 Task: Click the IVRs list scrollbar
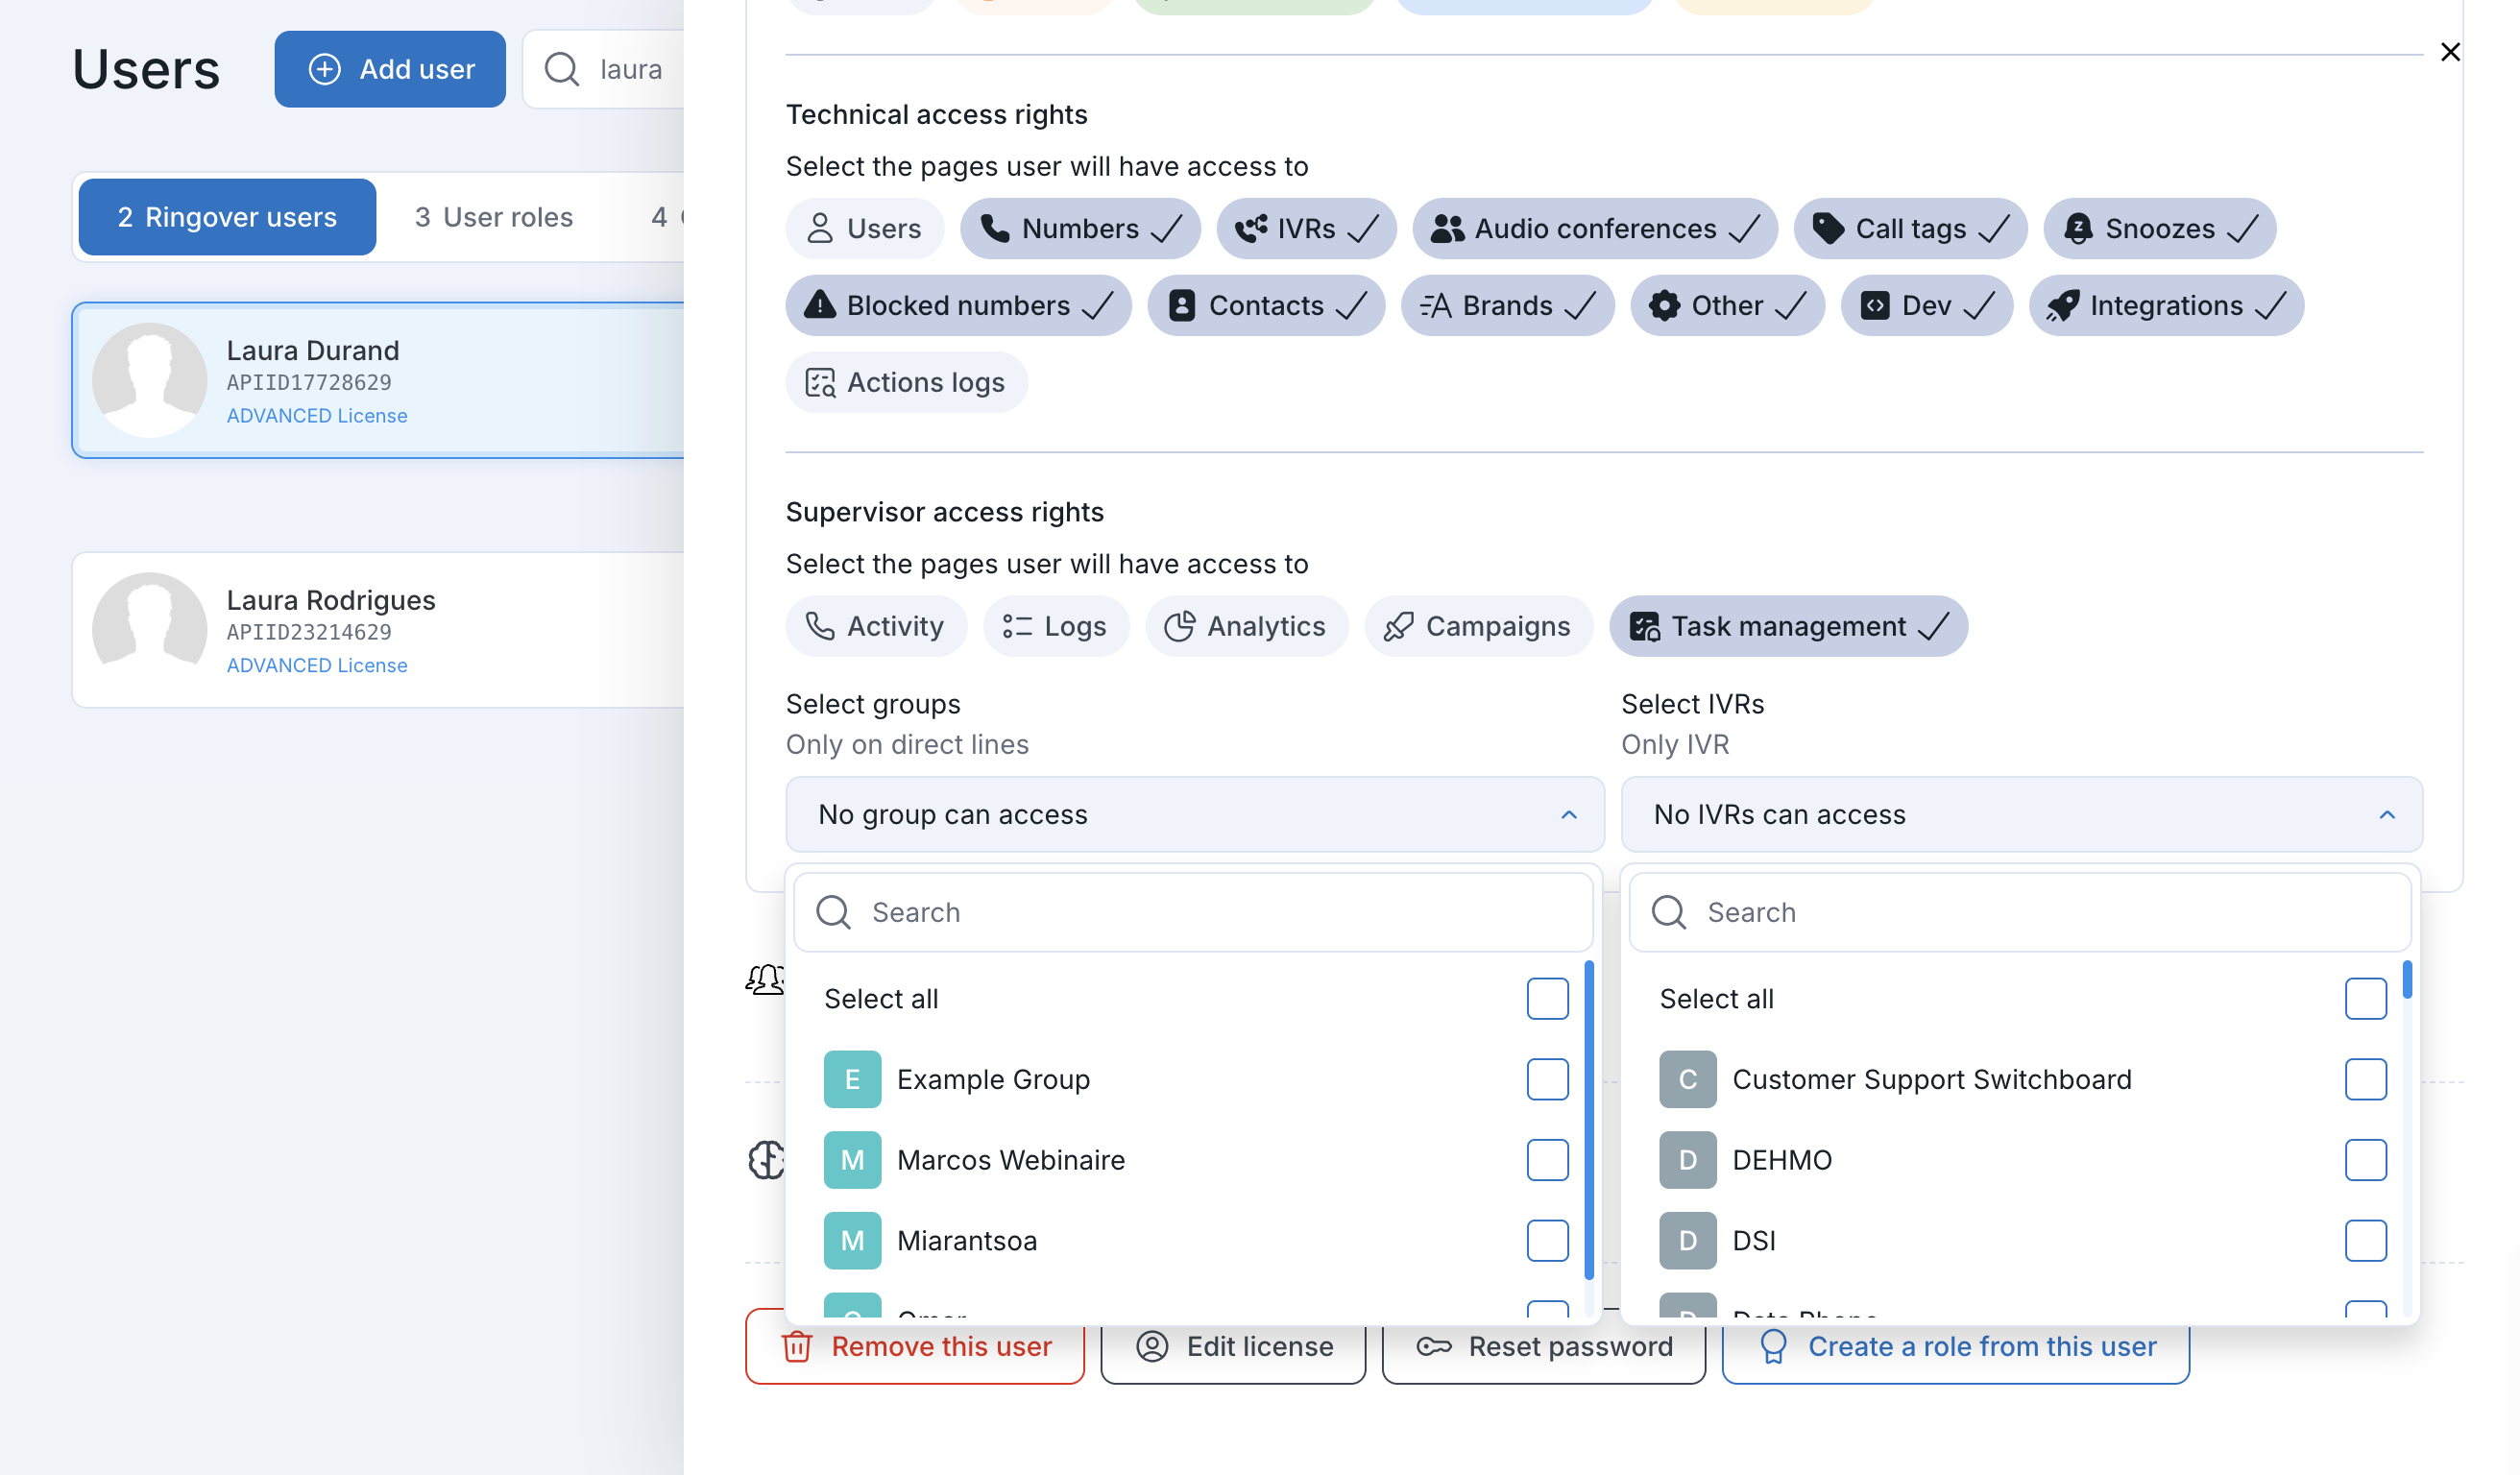(2407, 980)
